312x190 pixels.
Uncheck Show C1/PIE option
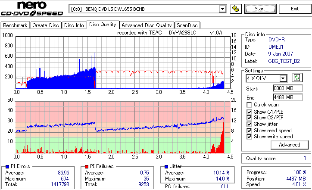pos(249,112)
